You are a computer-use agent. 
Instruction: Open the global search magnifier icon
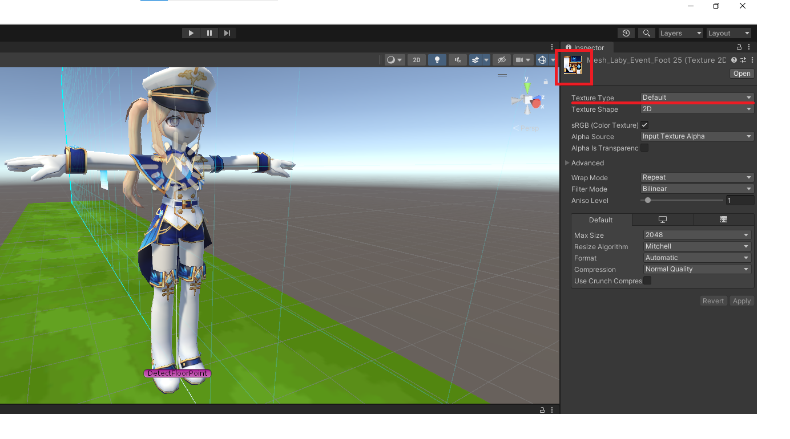pos(647,33)
